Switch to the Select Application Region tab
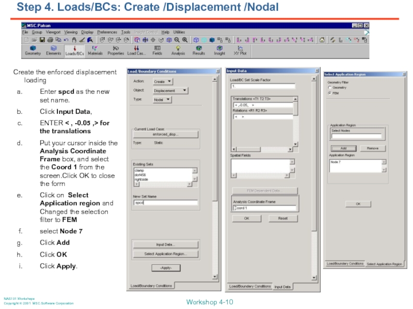The height and width of the screenshot is (309, 413). [x=384, y=264]
